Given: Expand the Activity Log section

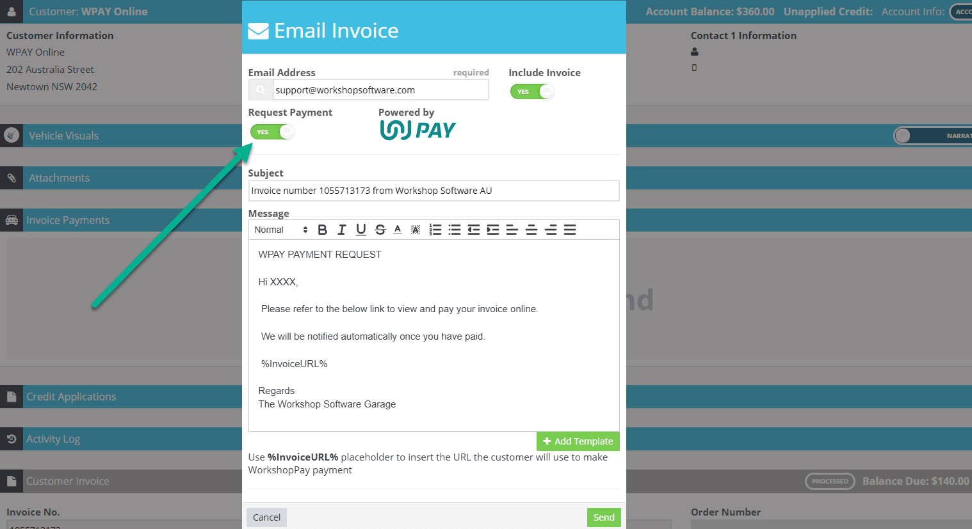Looking at the screenshot, I should point(53,439).
